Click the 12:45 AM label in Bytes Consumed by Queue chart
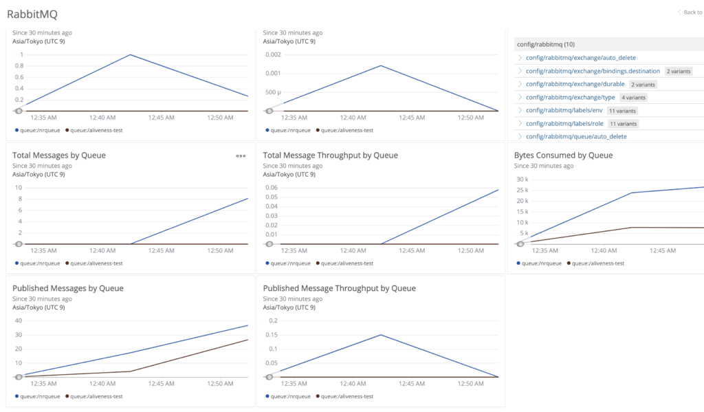This screenshot has width=704, height=412. [663, 250]
